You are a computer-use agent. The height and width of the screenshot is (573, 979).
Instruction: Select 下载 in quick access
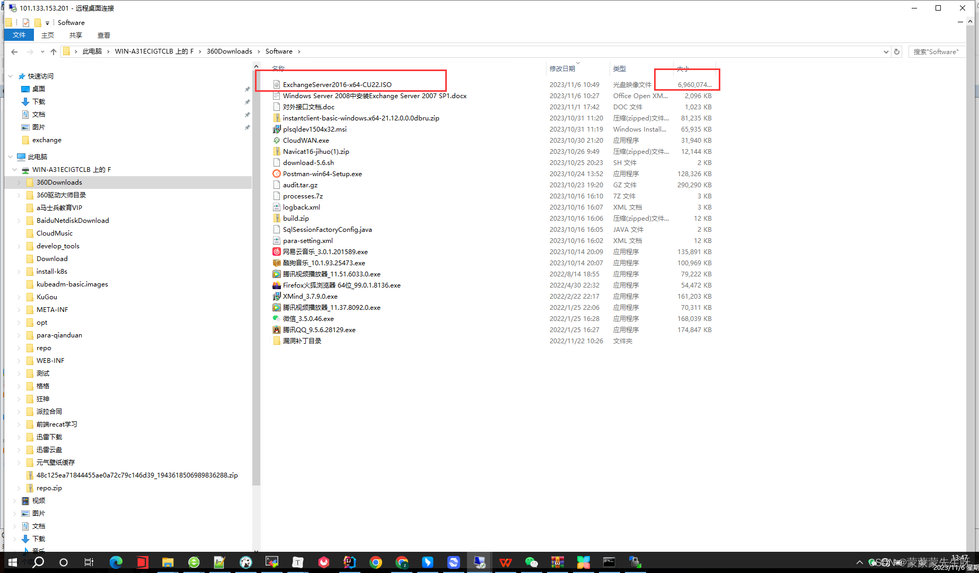pyautogui.click(x=39, y=102)
